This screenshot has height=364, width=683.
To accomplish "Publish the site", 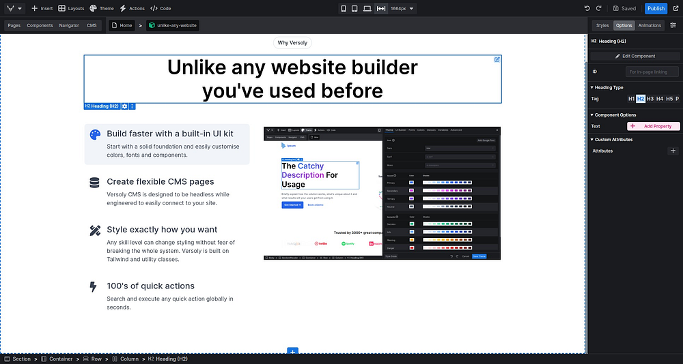I will tap(656, 8).
